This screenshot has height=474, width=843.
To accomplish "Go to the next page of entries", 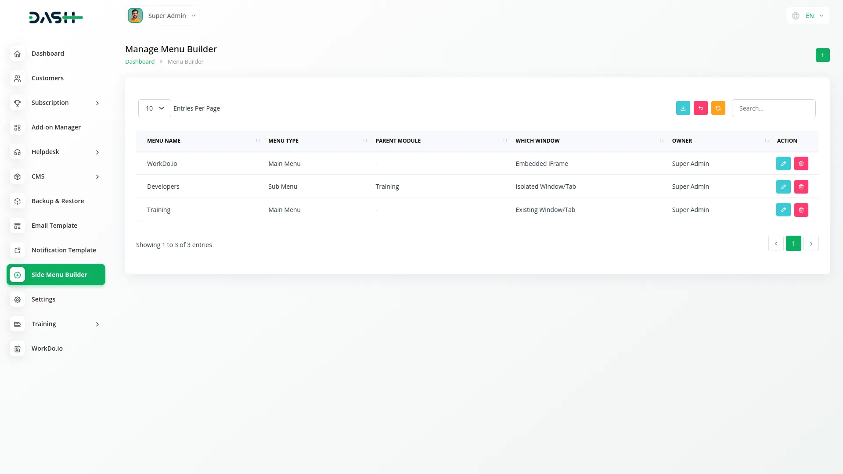I will pos(811,243).
